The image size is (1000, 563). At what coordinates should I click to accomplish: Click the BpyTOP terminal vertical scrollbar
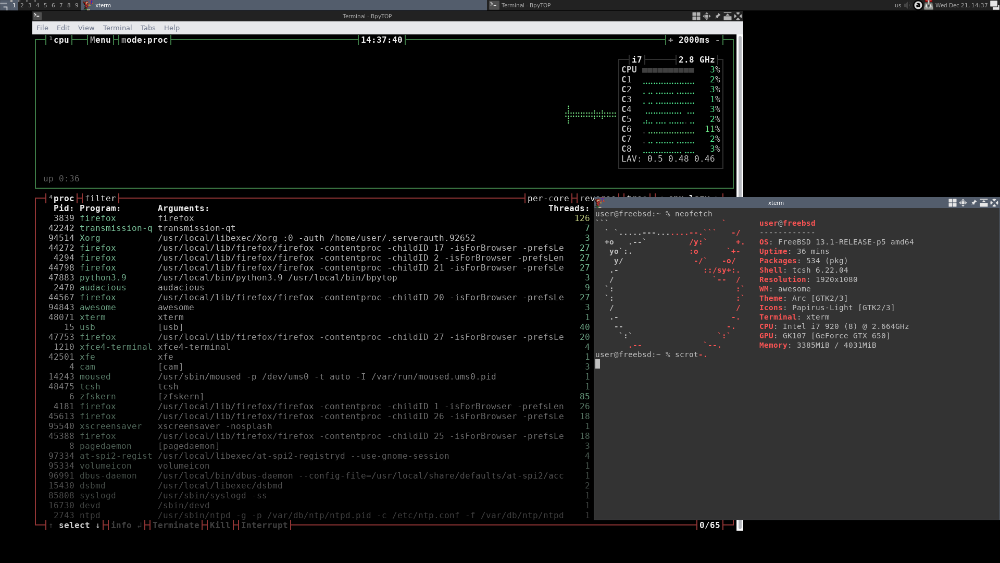pos(740,281)
